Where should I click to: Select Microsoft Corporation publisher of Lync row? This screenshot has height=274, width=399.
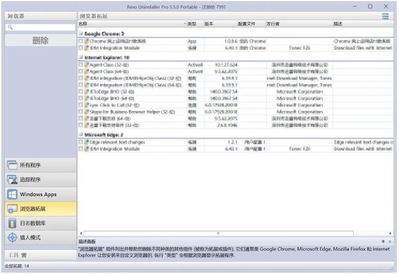[299, 105]
